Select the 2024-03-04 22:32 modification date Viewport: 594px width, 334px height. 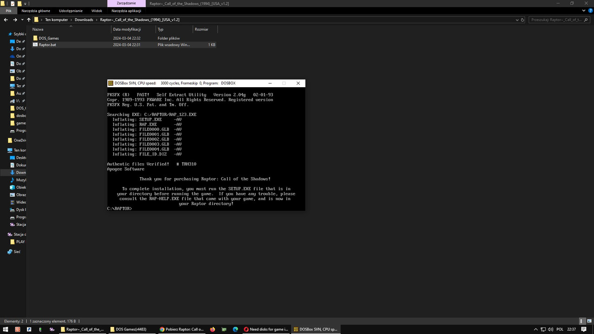point(127,38)
